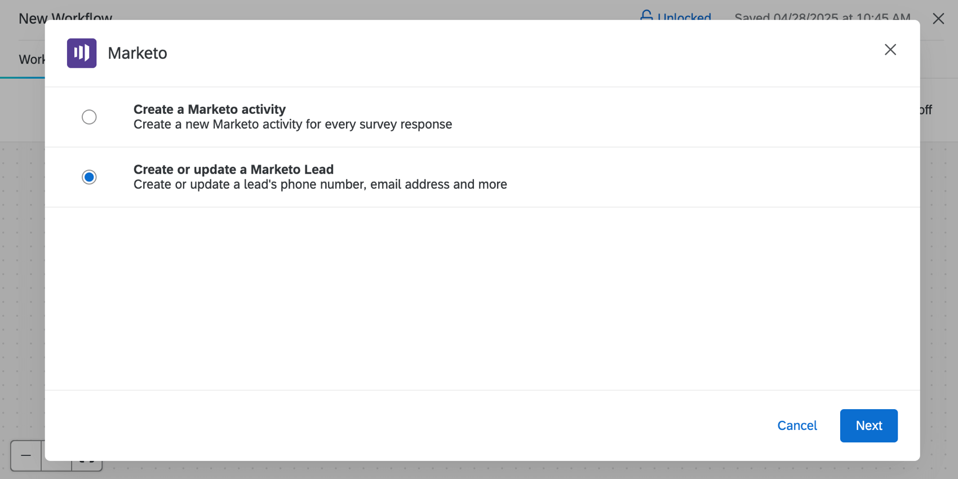Screen dimensions: 958x479
Task: Click the Saved timestamp text
Action: pos(822,16)
